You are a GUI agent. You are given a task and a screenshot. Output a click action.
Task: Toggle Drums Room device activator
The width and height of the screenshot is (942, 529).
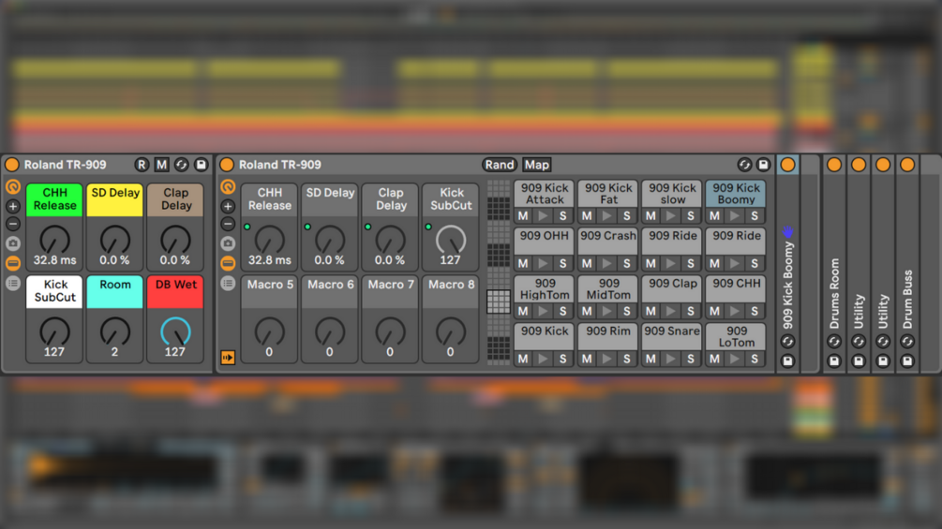pos(834,165)
